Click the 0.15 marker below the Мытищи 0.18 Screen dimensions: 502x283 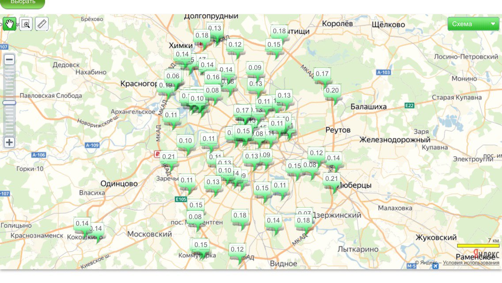click(274, 45)
